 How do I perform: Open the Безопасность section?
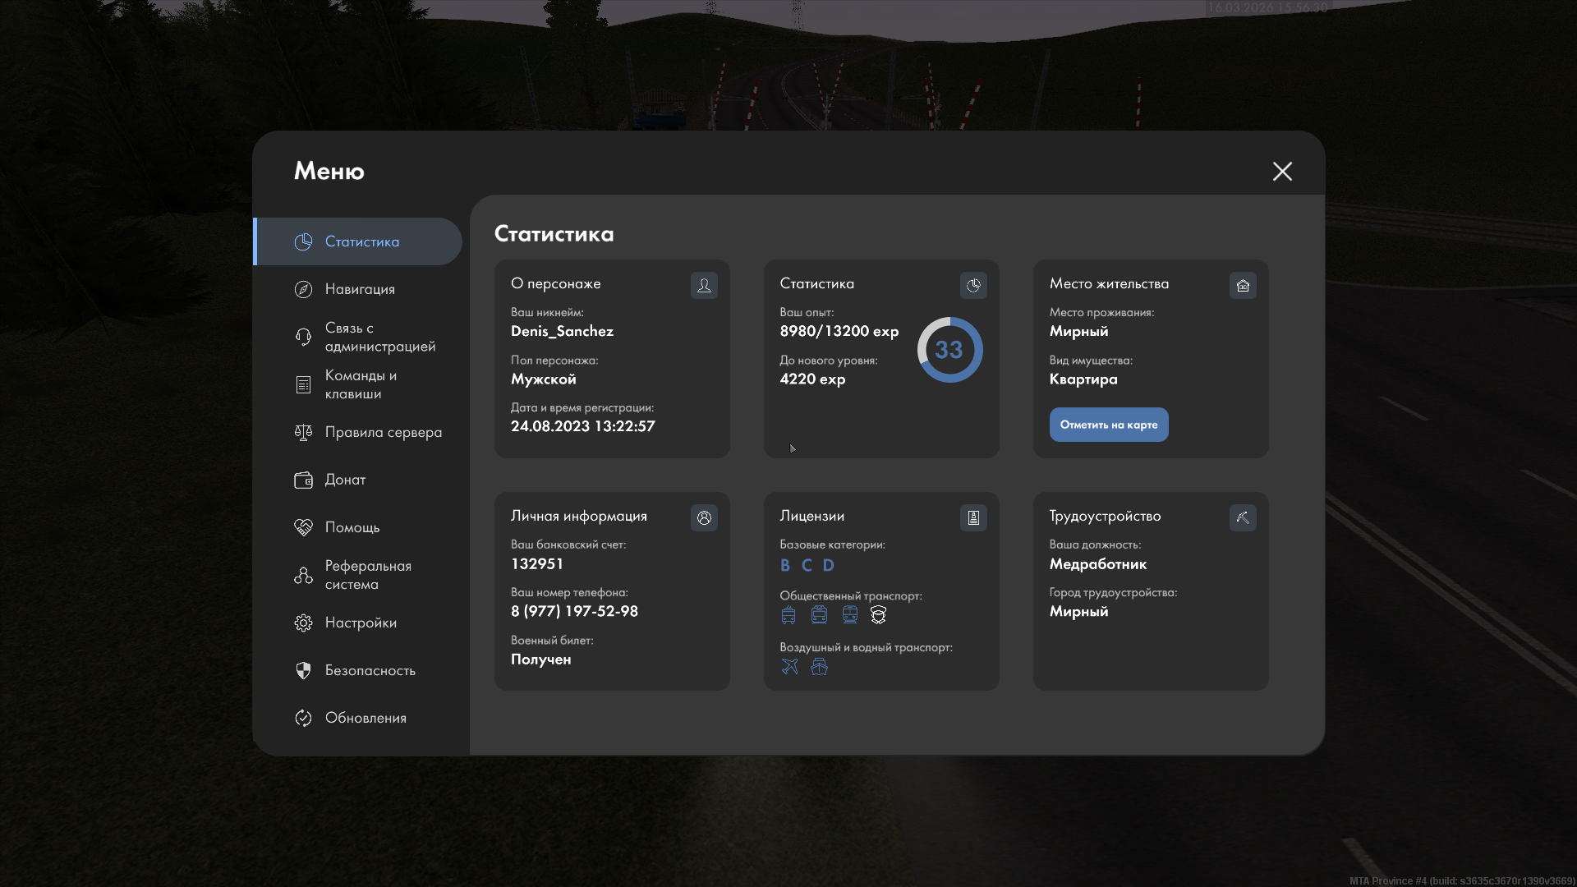(369, 670)
